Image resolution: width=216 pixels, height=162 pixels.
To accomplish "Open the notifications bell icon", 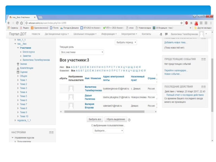I will coord(161,34).
